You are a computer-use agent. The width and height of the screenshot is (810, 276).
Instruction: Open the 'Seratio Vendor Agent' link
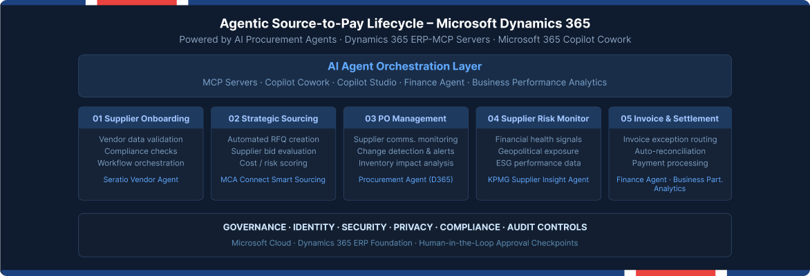pyautogui.click(x=141, y=179)
